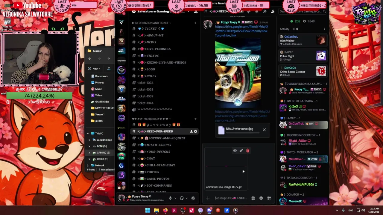Open the emoji picker smiley icon

[261, 198]
